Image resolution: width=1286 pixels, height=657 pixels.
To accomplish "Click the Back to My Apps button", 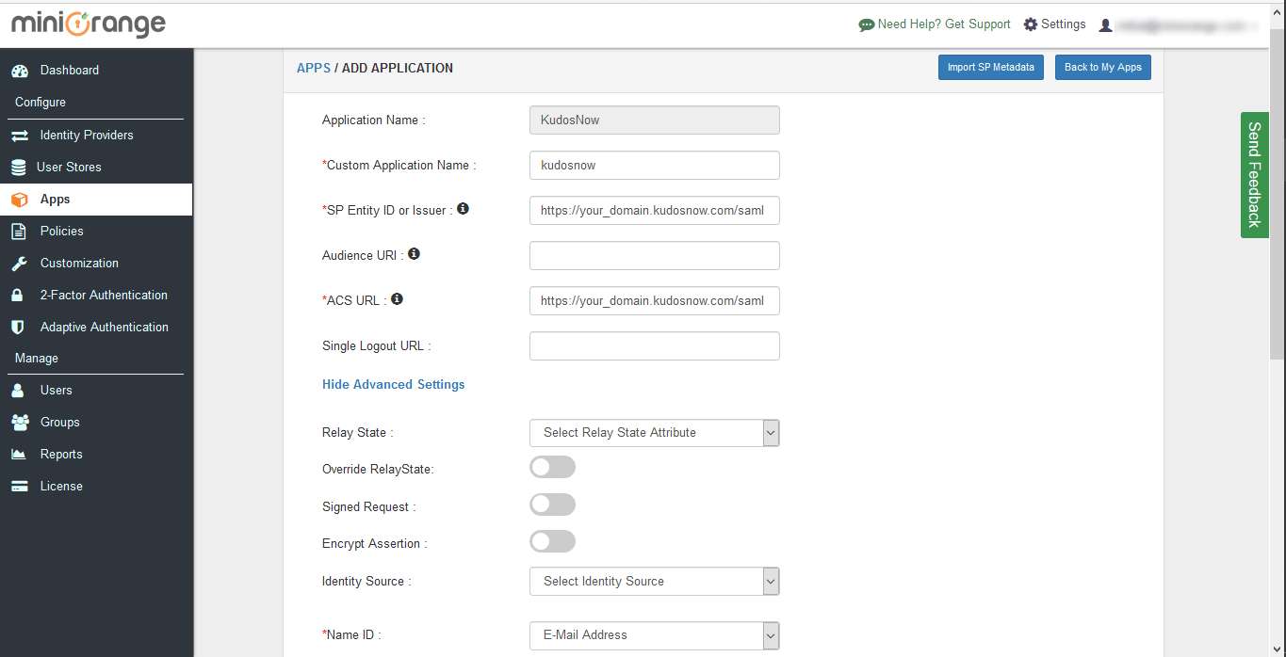I will point(1103,68).
